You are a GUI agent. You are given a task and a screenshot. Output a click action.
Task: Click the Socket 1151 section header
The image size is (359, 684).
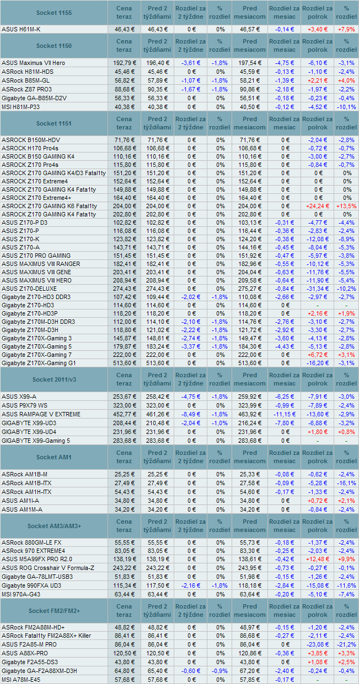53,123
